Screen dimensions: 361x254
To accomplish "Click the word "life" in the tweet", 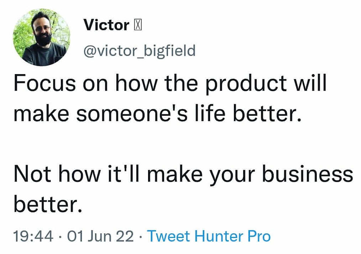I will point(210,113).
